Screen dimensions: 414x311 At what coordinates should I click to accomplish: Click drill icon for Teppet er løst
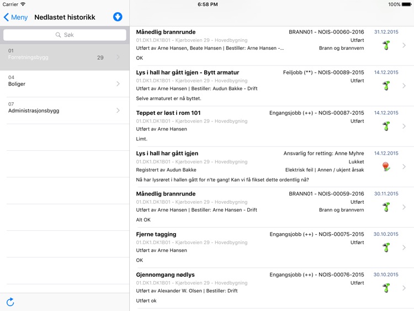(x=386, y=126)
